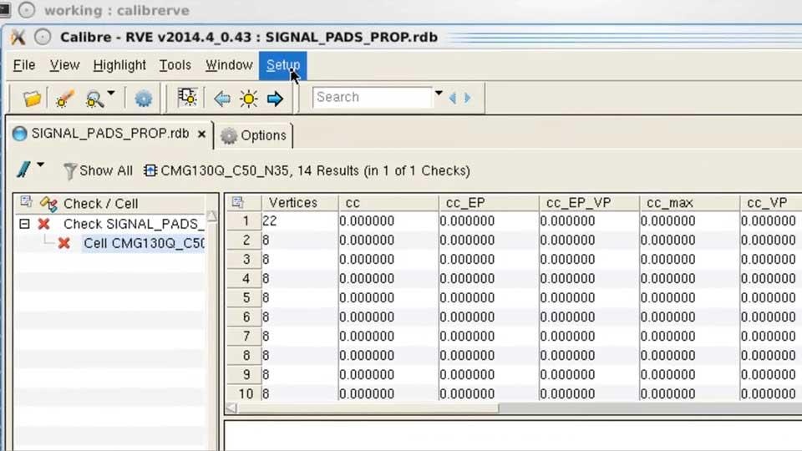Select result row 5
802x451 pixels.
coord(245,297)
